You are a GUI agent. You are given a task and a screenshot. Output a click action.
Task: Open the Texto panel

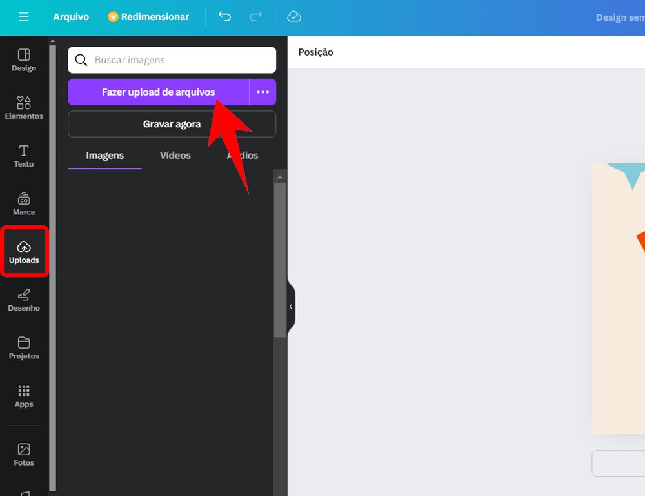(24, 155)
